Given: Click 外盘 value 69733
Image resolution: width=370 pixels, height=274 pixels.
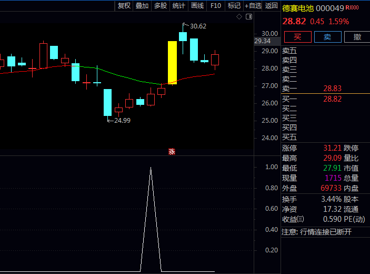Looking at the screenshot, I should [x=331, y=188].
